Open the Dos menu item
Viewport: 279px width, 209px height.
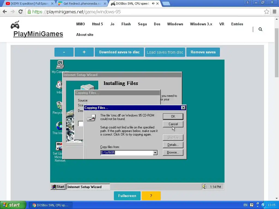(157, 24)
